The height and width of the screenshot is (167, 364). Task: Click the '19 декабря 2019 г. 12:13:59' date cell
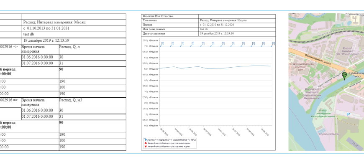pos(46,40)
